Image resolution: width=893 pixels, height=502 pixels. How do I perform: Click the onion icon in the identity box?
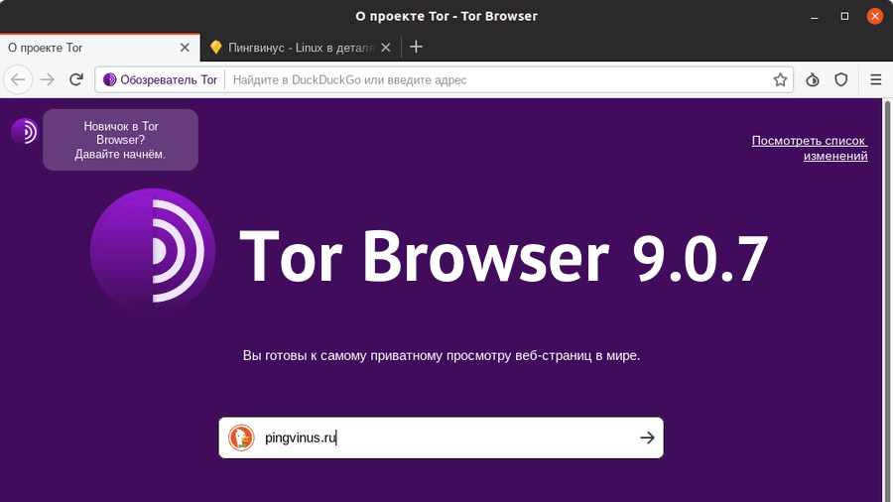tap(109, 79)
